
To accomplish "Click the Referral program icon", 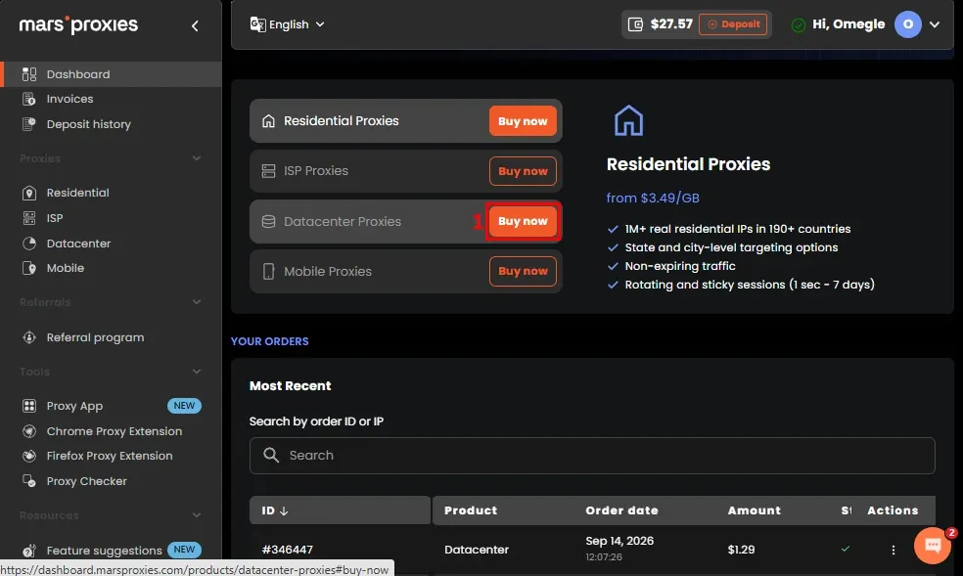I will 28,337.
